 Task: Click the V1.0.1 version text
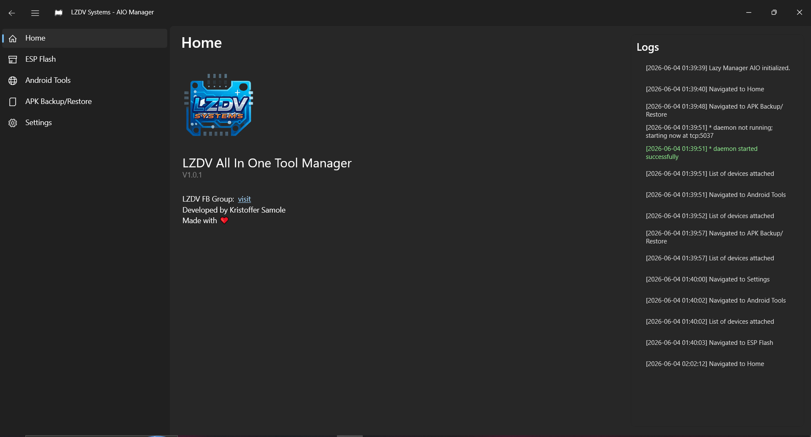(x=192, y=175)
